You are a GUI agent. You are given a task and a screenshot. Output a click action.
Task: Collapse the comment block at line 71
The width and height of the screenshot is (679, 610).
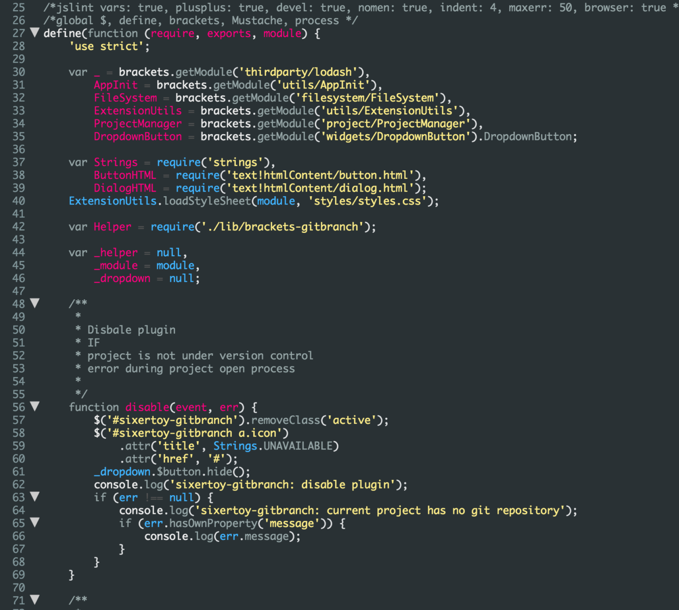(x=35, y=600)
